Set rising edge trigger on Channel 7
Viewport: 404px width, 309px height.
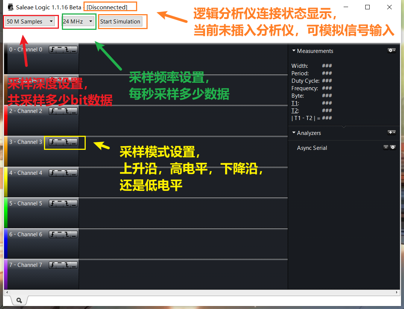pos(52,265)
